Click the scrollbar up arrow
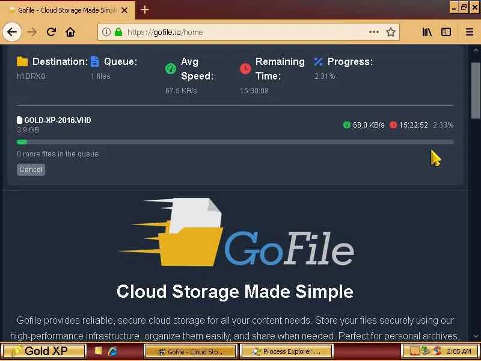 tap(476, 50)
